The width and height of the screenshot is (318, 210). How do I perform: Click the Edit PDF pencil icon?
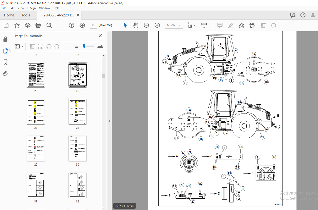click(x=252, y=25)
